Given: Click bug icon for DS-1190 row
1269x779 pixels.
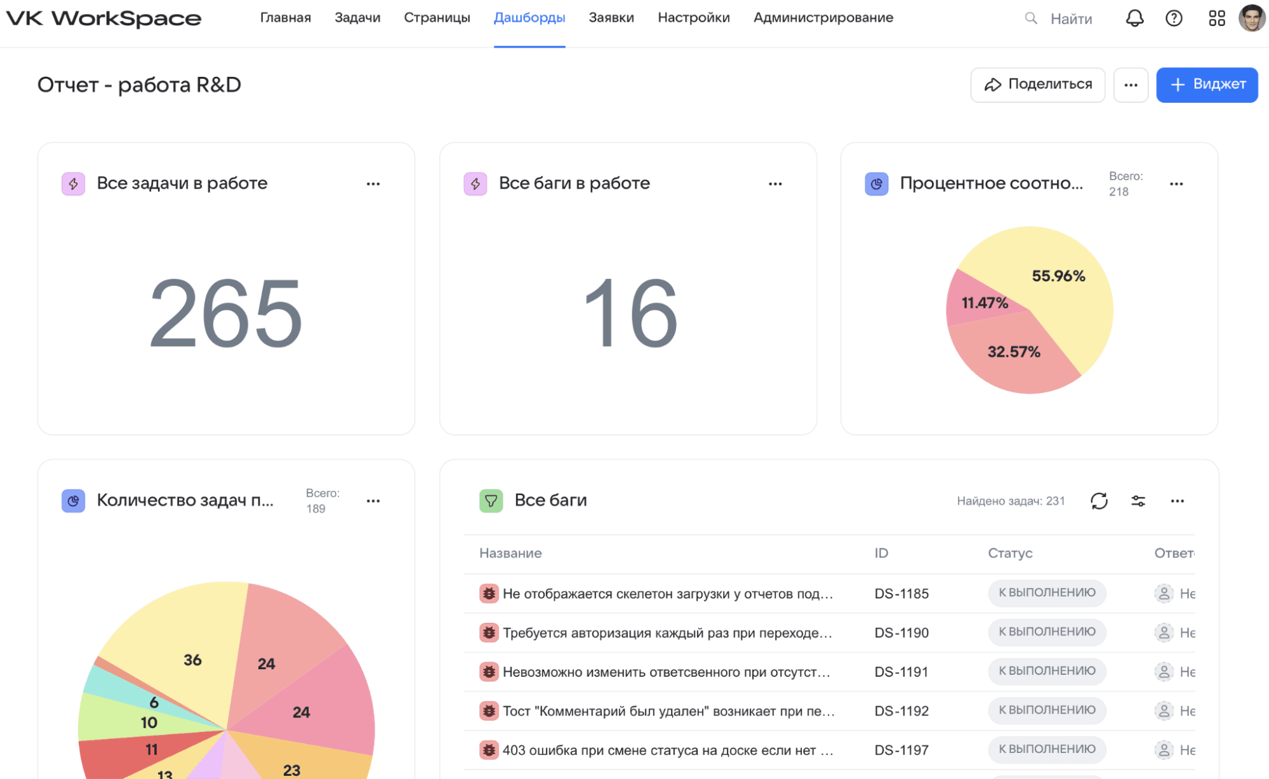Looking at the screenshot, I should [x=489, y=632].
